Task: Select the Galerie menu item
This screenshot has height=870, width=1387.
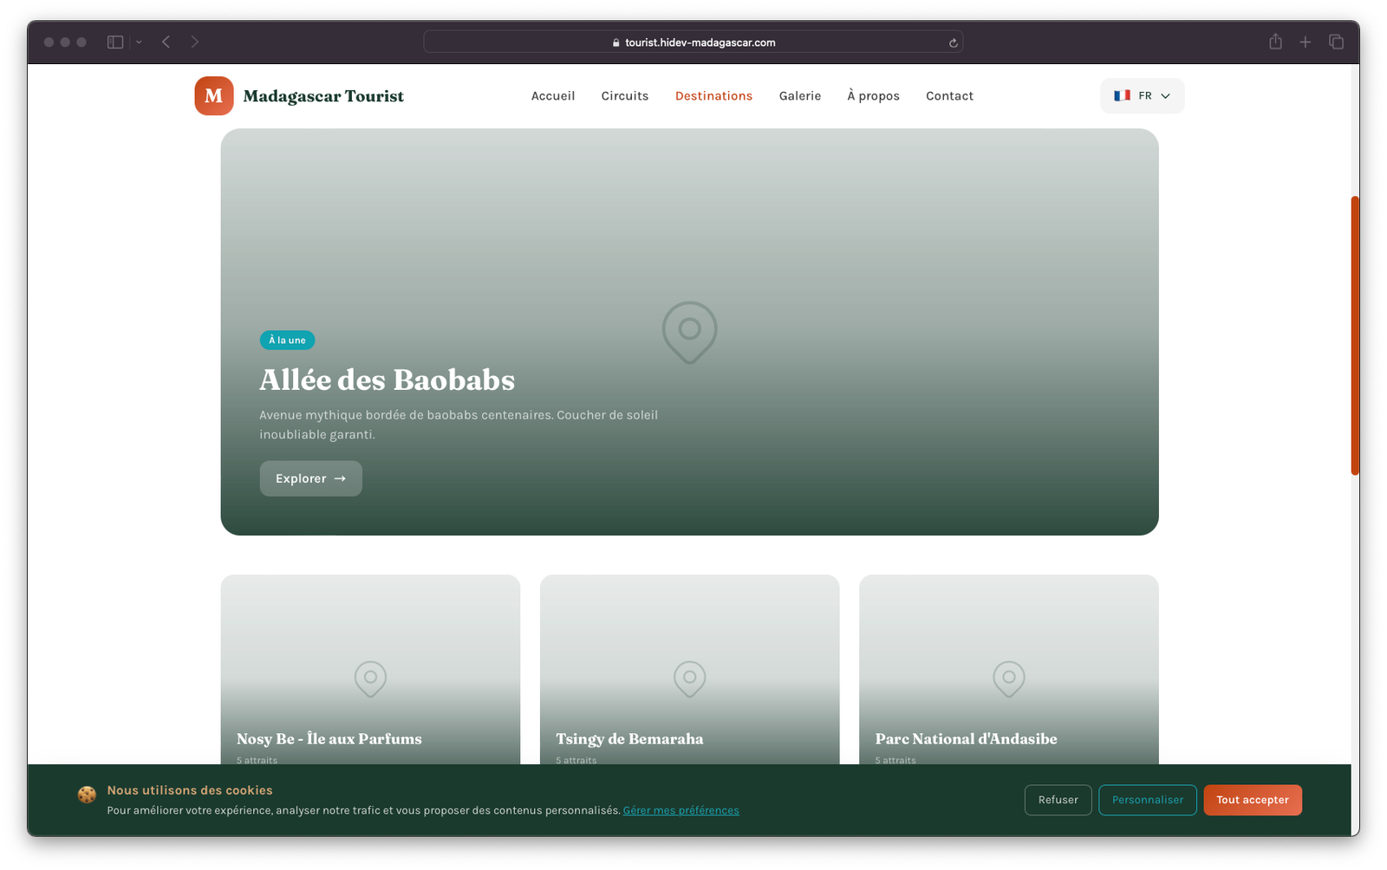Action: coord(799,95)
